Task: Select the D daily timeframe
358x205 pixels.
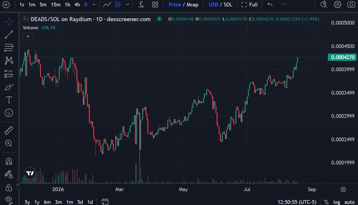Action: tap(86, 5)
